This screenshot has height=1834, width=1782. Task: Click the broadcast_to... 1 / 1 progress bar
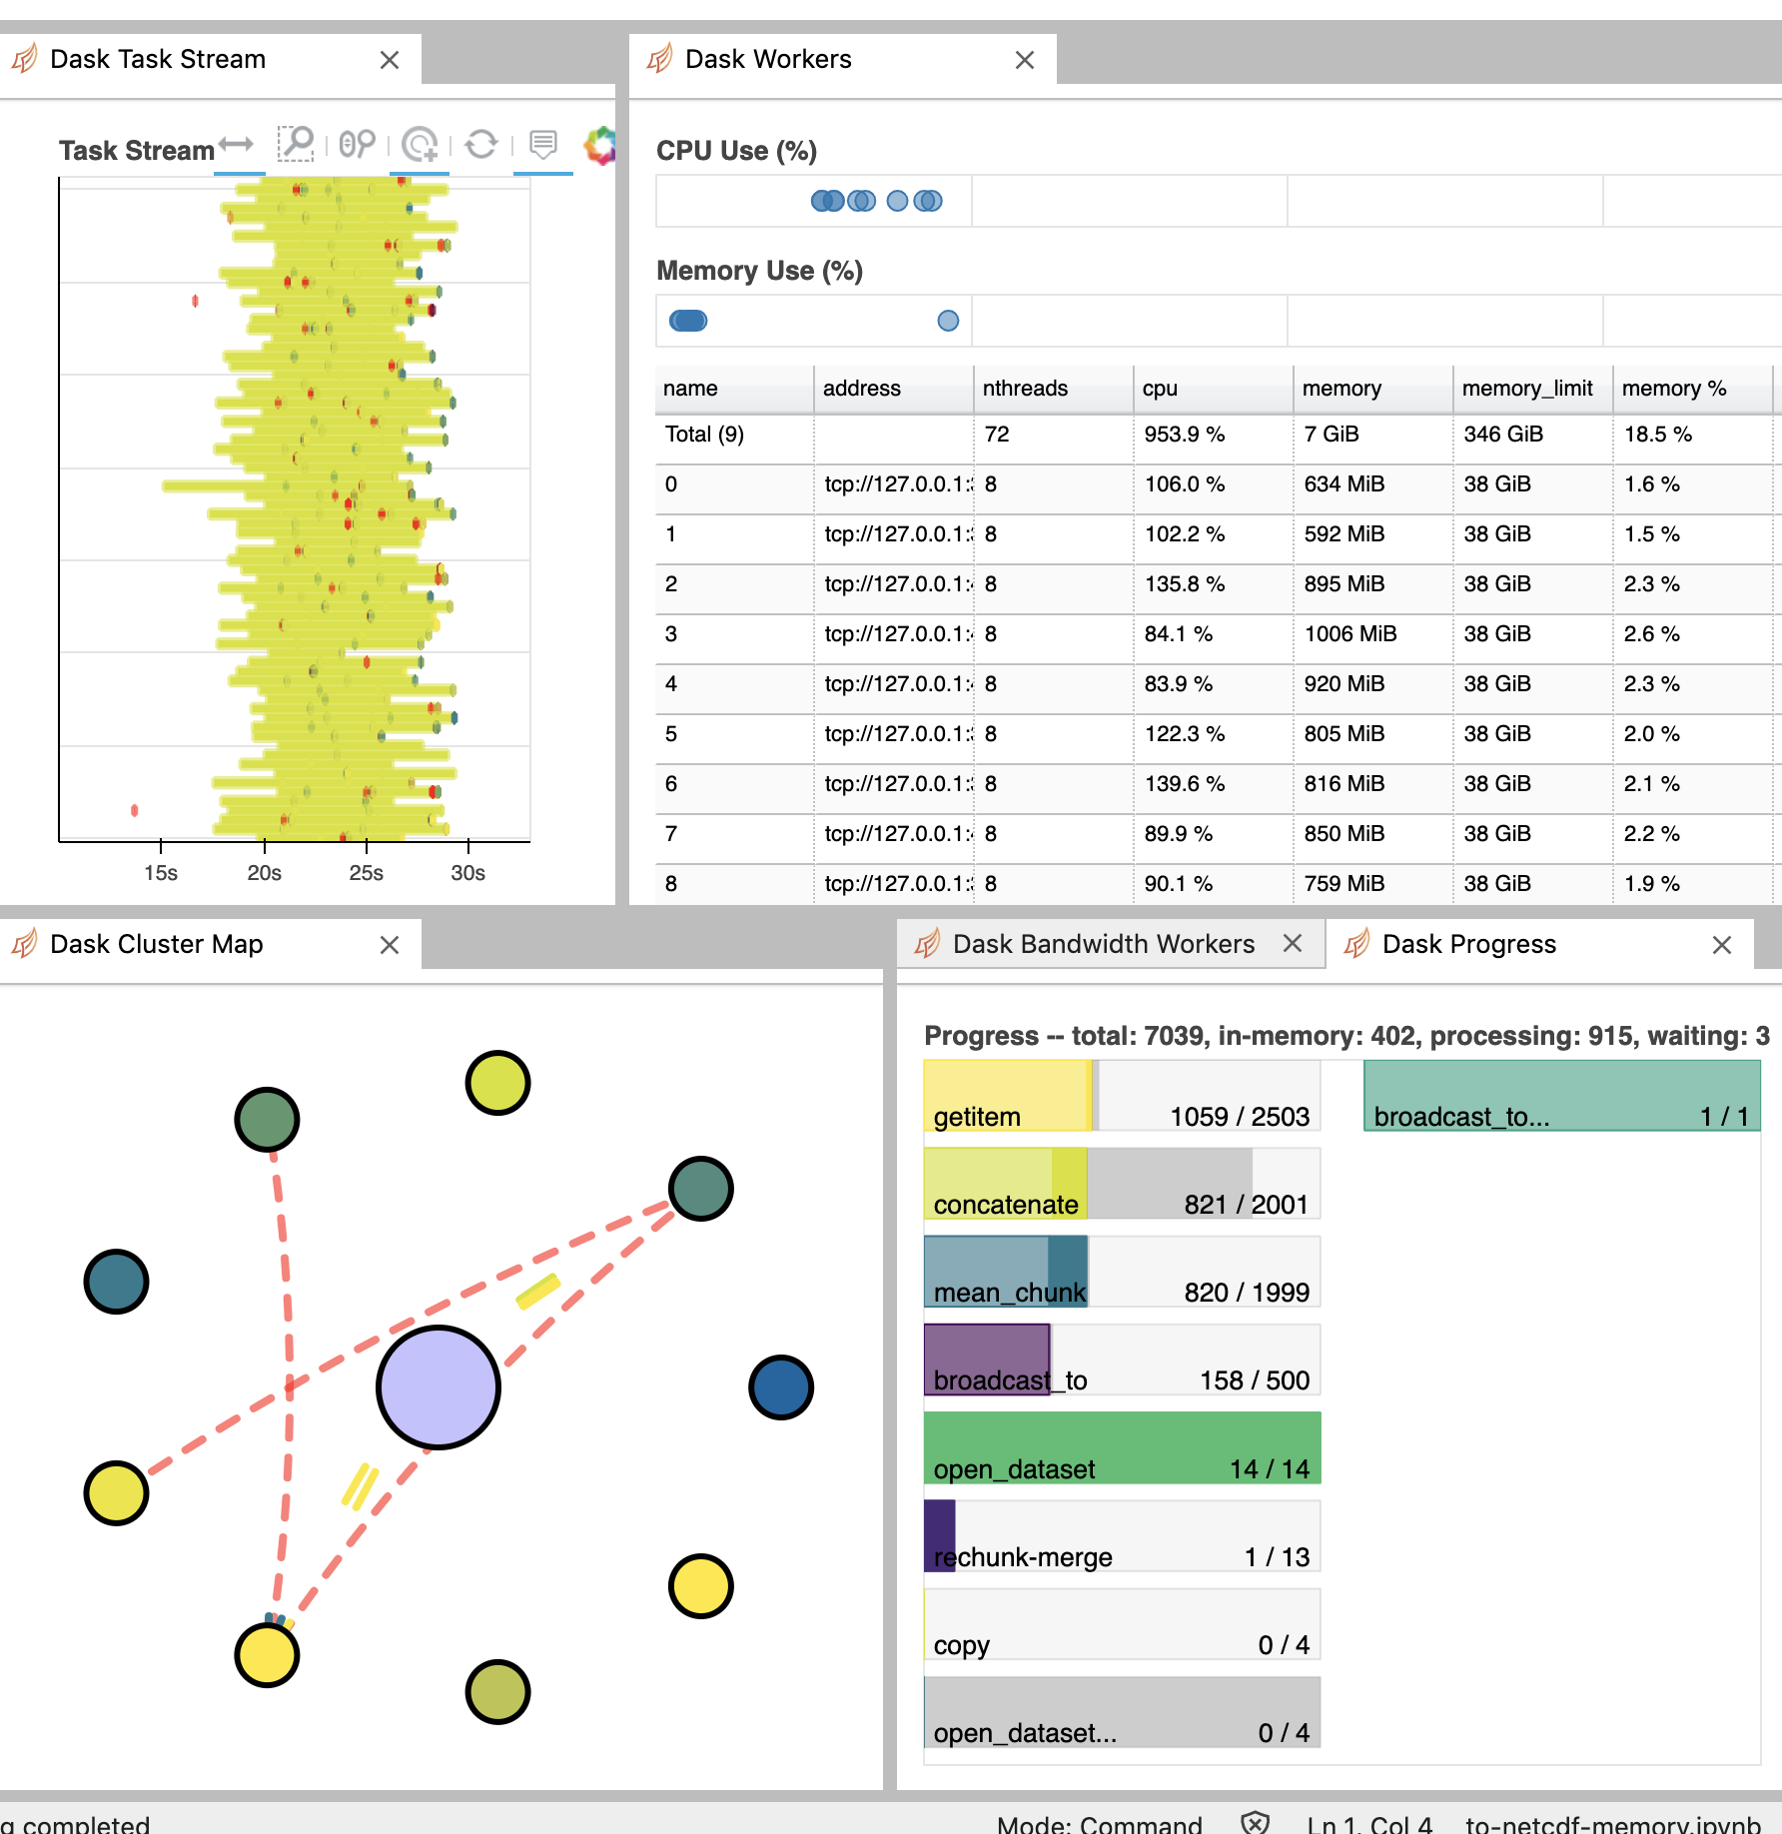point(1561,1096)
